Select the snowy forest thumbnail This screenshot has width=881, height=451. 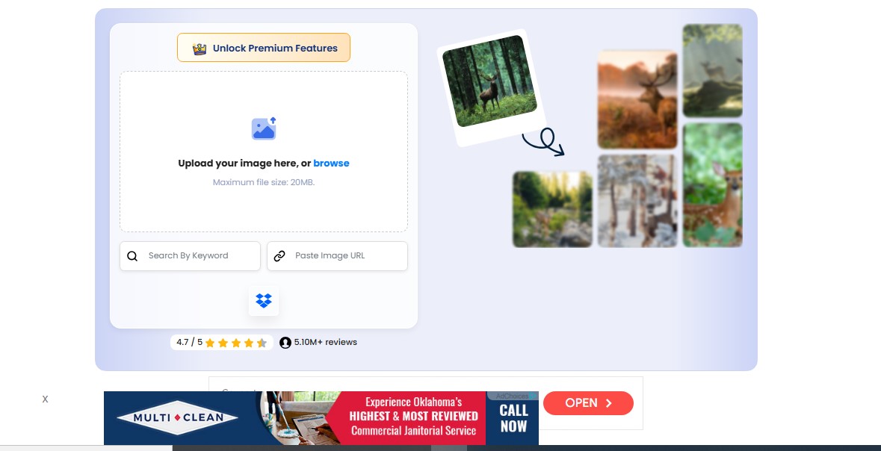pos(637,201)
